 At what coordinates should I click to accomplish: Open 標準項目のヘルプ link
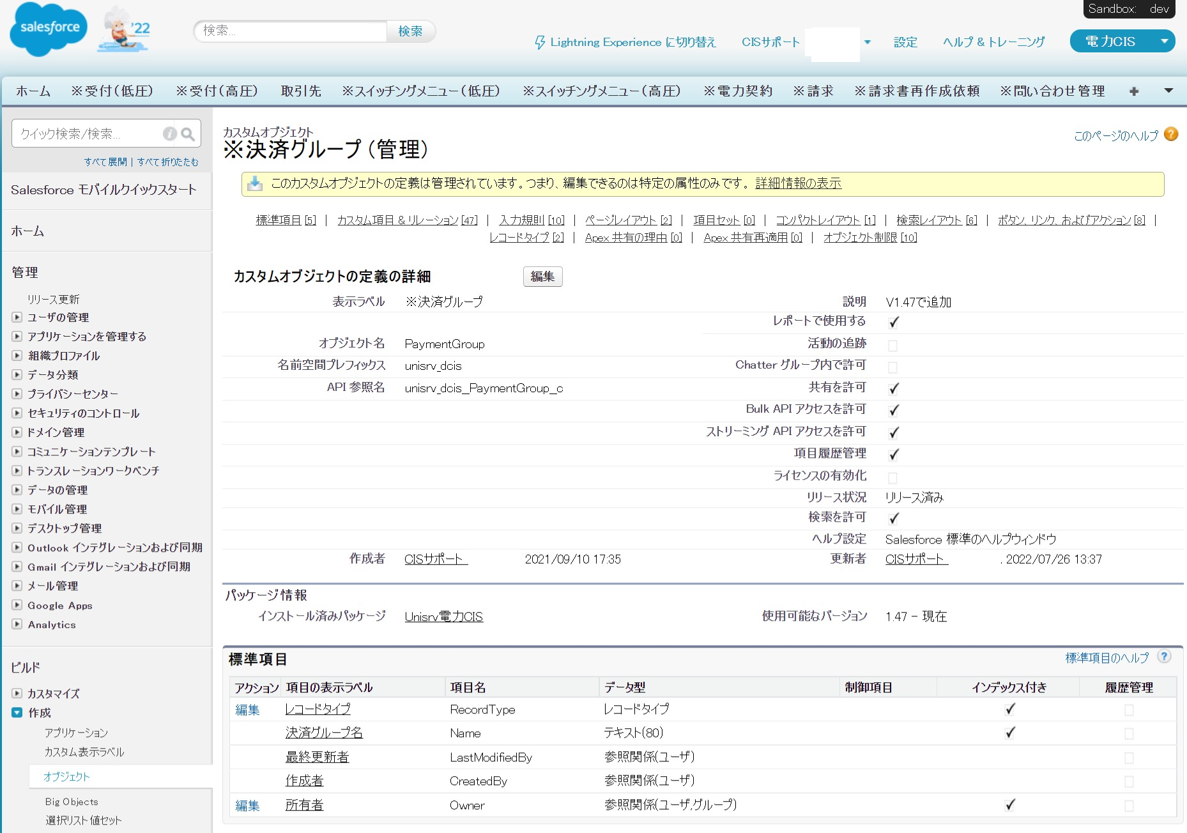[x=1107, y=657]
